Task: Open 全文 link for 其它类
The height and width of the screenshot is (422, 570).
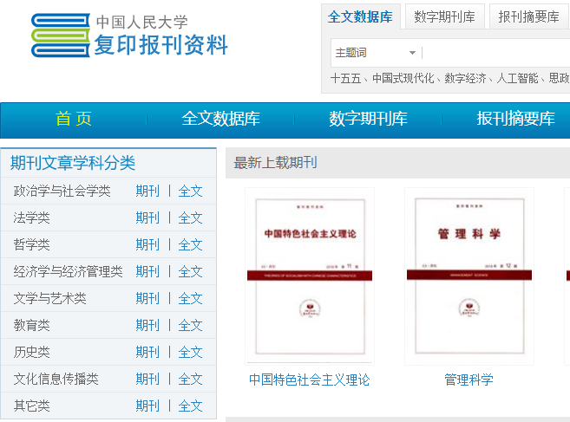Action: pos(190,406)
